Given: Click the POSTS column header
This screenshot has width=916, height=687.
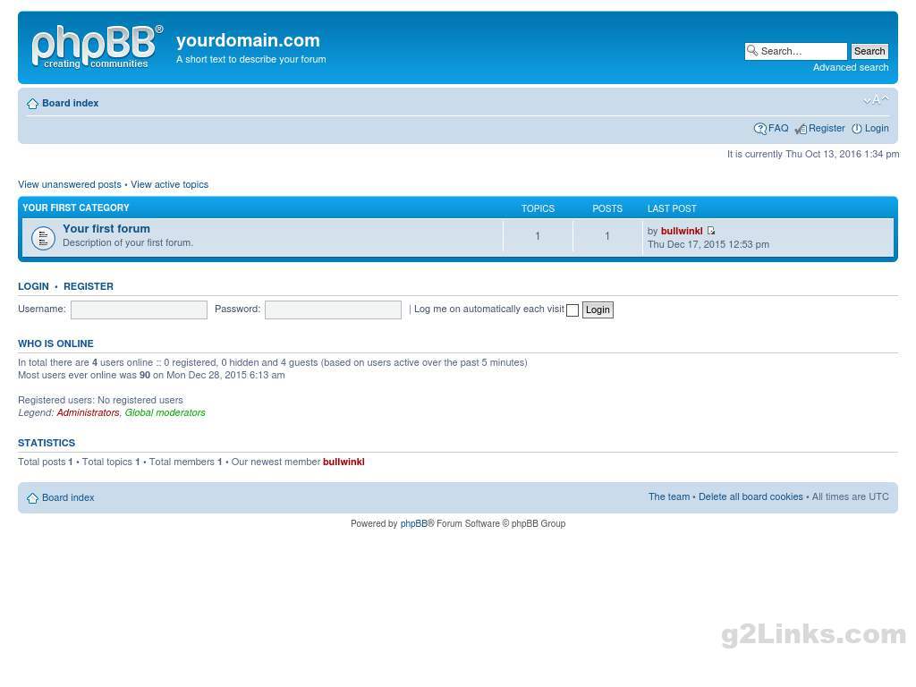Looking at the screenshot, I should click(x=607, y=208).
